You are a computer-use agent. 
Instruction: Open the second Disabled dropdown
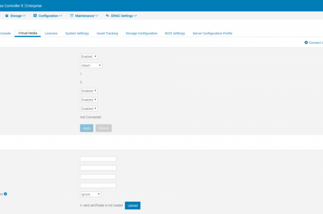point(89,100)
